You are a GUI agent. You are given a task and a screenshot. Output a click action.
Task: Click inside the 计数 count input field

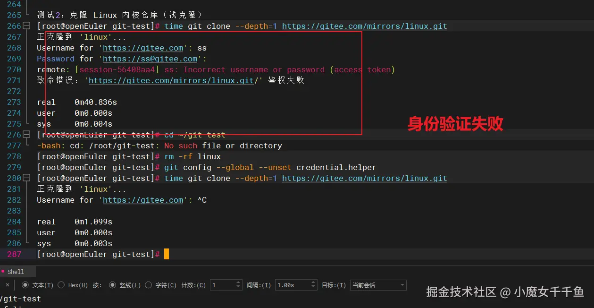click(222, 285)
